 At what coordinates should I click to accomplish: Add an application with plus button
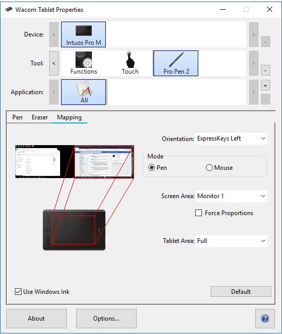(266, 85)
